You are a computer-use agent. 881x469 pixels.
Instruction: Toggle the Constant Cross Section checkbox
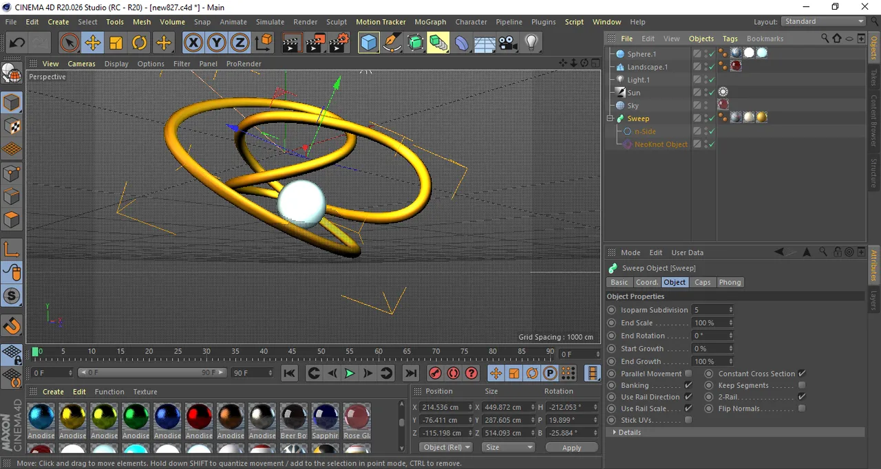pyautogui.click(x=802, y=373)
